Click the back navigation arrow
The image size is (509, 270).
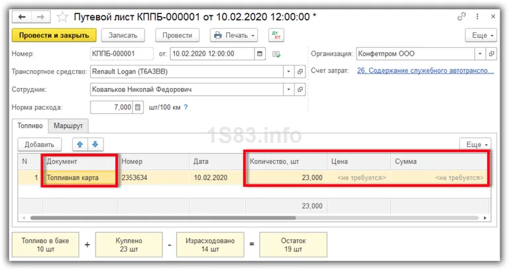point(21,15)
